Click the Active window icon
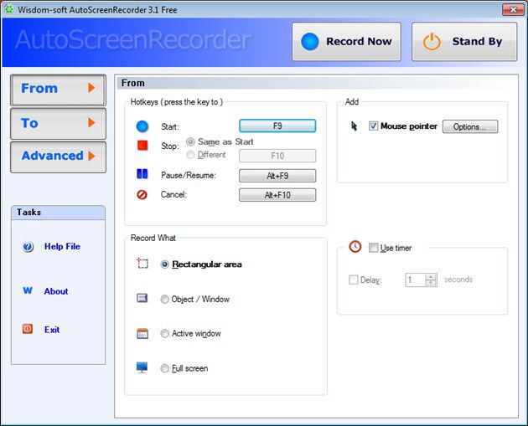The height and width of the screenshot is (426, 528). click(142, 333)
